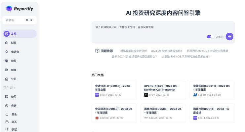Open XPENG 2023 Q4 Earnings Call Transcript
This screenshot has height=132, width=245.
pos(163,90)
